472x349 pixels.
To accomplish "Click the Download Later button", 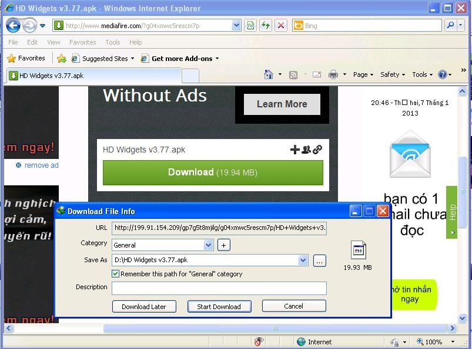I will (143, 306).
